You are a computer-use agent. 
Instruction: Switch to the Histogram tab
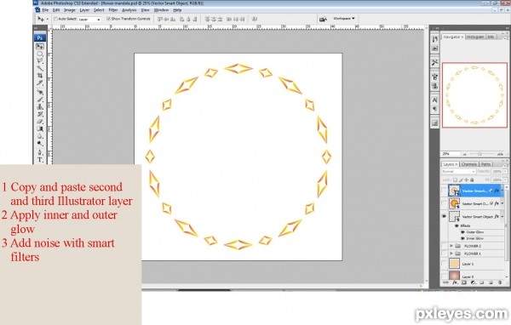475,37
